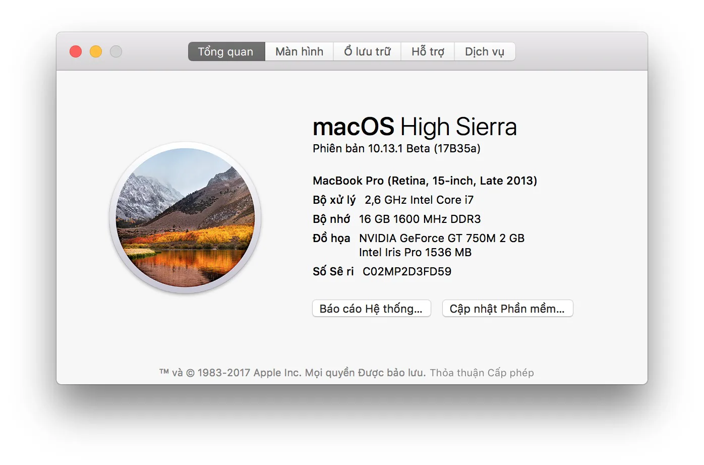Minimize the window with the yellow button
This screenshot has width=704, height=465.
click(x=96, y=51)
